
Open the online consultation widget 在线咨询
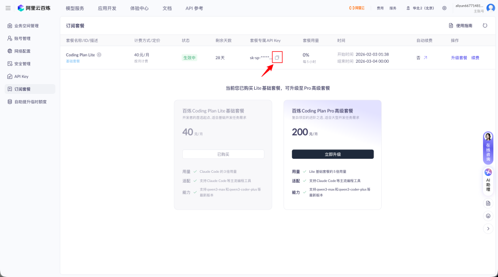[488, 148]
